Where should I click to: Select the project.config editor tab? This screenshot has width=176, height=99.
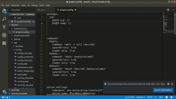coord(67,10)
